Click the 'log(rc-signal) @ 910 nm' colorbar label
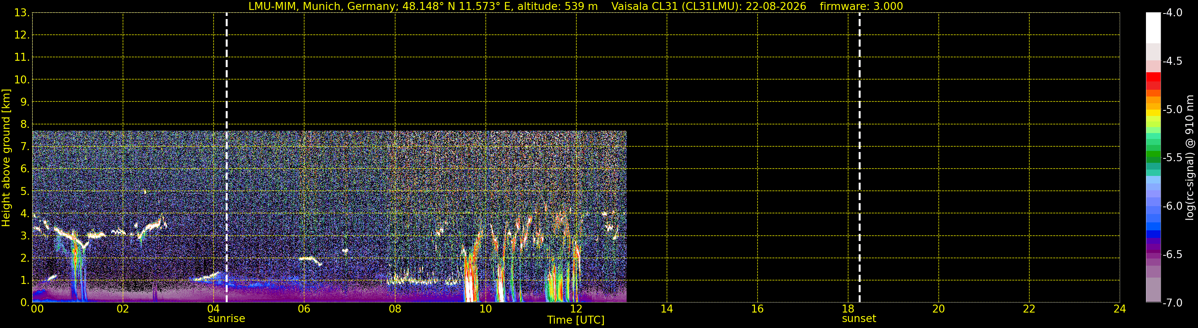This screenshot has height=328, width=1198. [x=1190, y=158]
